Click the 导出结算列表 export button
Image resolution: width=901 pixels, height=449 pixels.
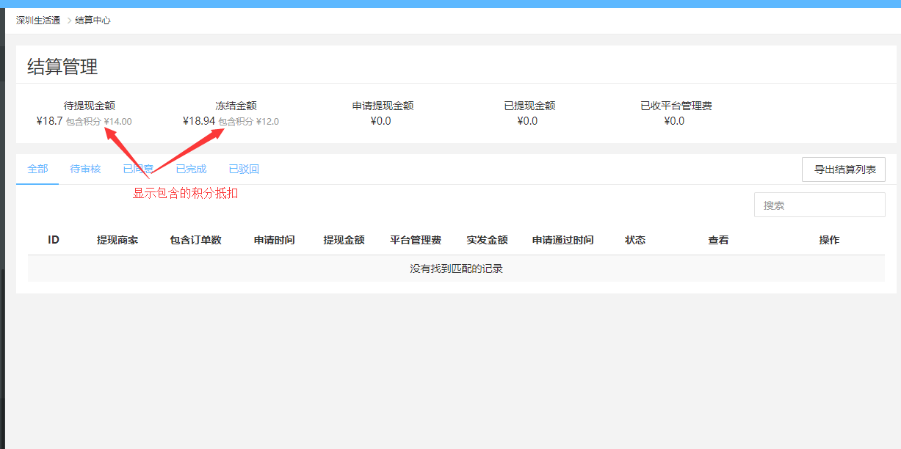(x=843, y=169)
